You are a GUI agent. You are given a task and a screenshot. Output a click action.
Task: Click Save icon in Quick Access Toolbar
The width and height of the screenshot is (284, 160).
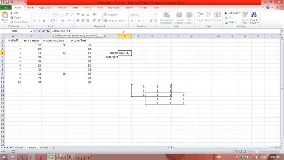7,2
